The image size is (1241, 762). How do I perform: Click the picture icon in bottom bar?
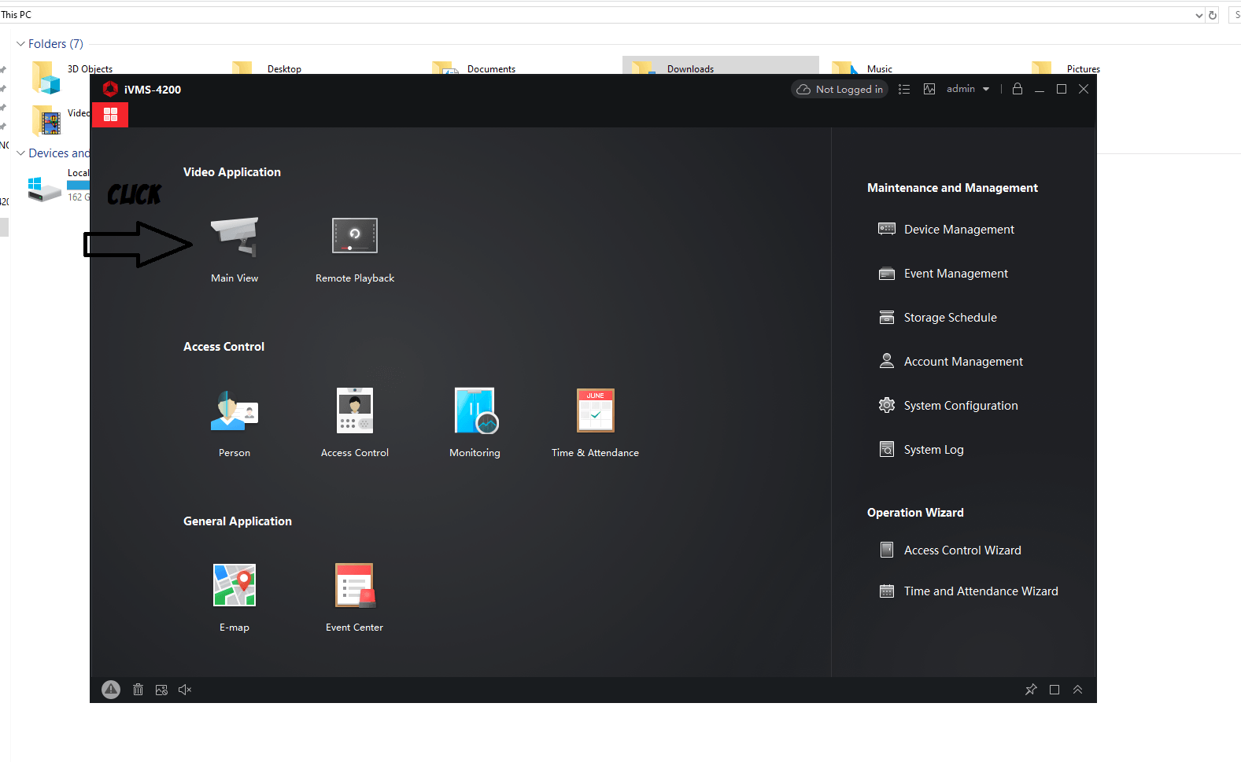[x=161, y=690]
